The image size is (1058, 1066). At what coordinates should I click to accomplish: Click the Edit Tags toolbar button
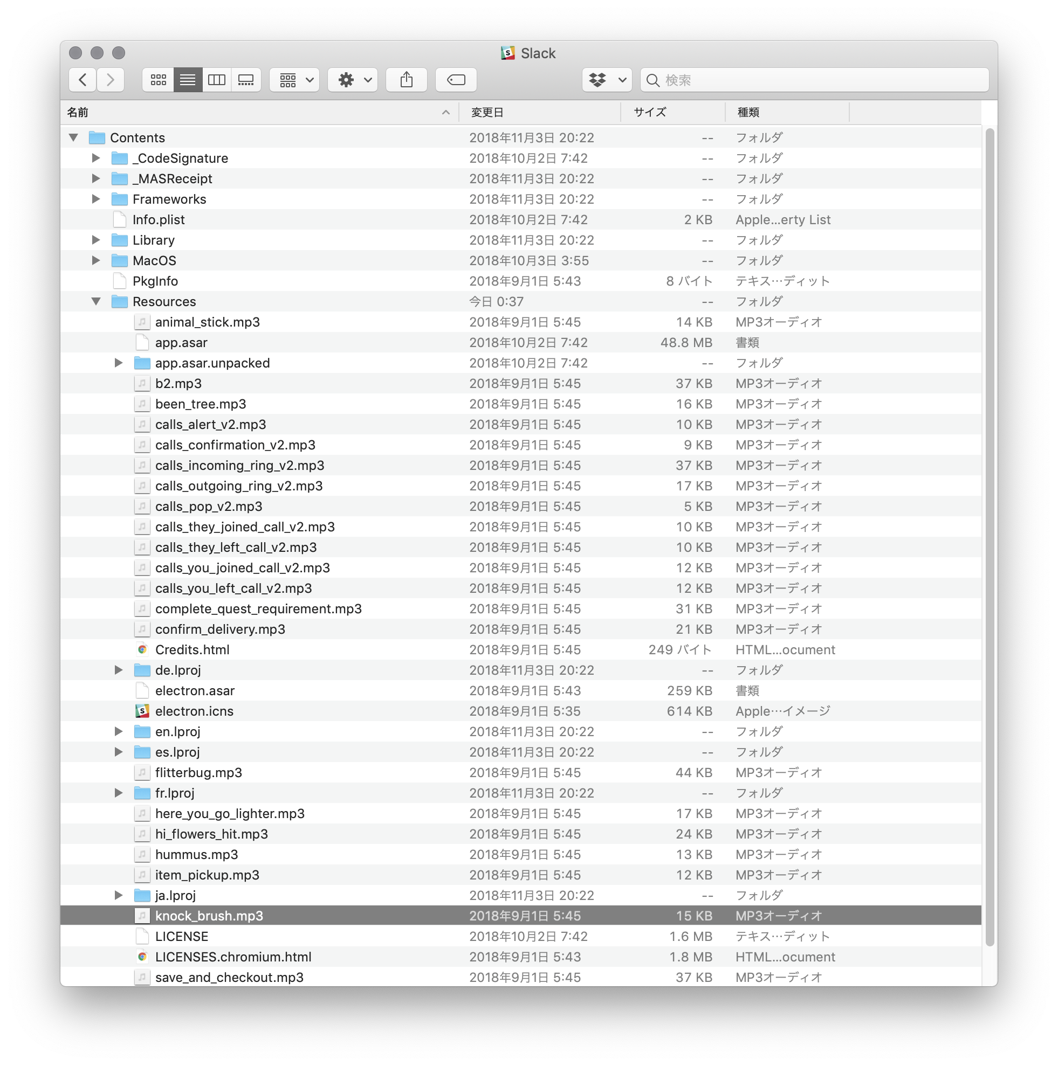[457, 80]
